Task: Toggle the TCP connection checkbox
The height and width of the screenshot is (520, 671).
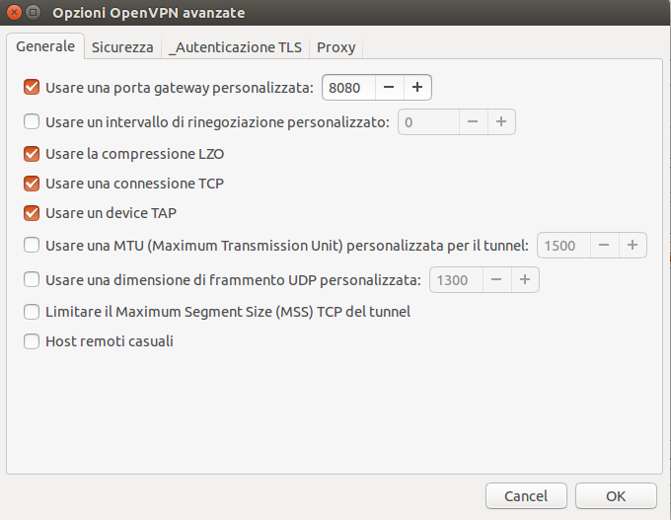Action: click(32, 184)
